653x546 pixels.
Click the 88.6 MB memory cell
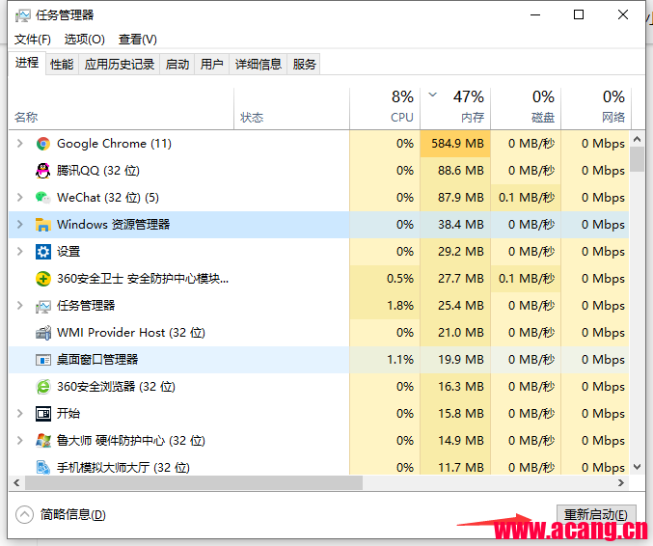click(x=455, y=171)
